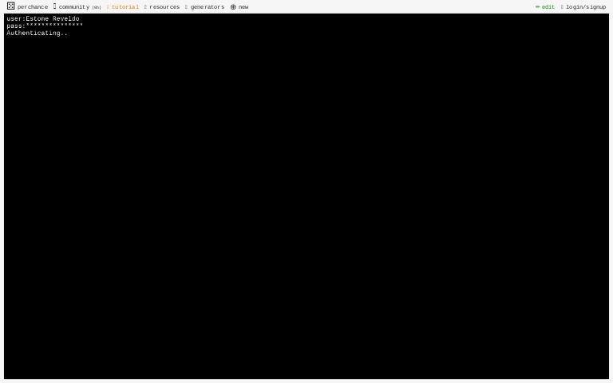Browse the generators link
Viewport: 613px width, 383px height.
[208, 7]
